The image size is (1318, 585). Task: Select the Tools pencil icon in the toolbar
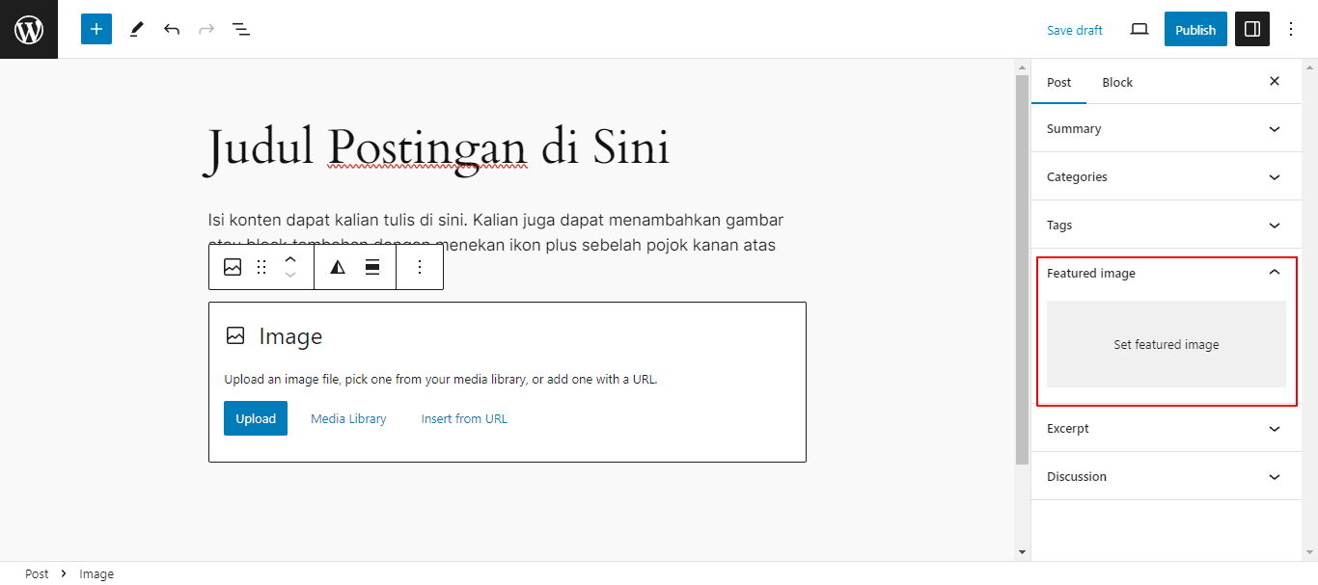point(136,29)
